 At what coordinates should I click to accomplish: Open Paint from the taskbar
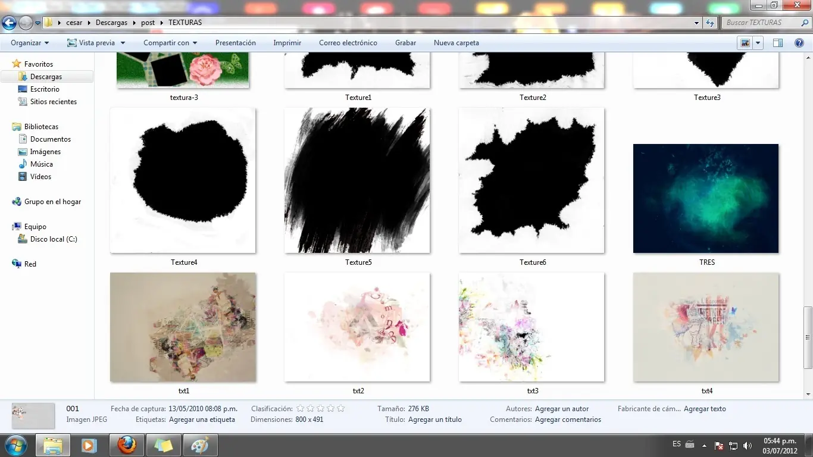(200, 445)
